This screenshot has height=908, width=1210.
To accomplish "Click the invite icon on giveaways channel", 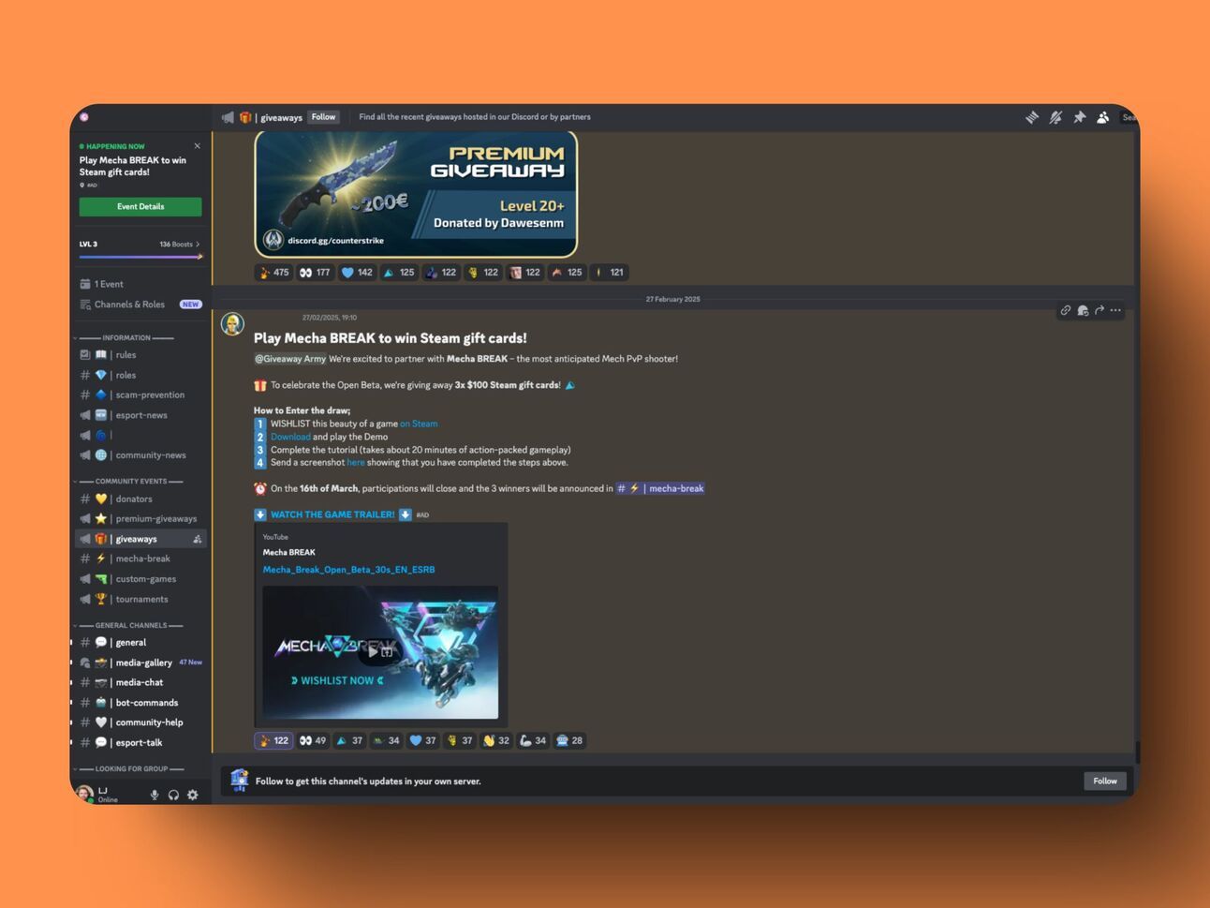I will pyautogui.click(x=197, y=539).
